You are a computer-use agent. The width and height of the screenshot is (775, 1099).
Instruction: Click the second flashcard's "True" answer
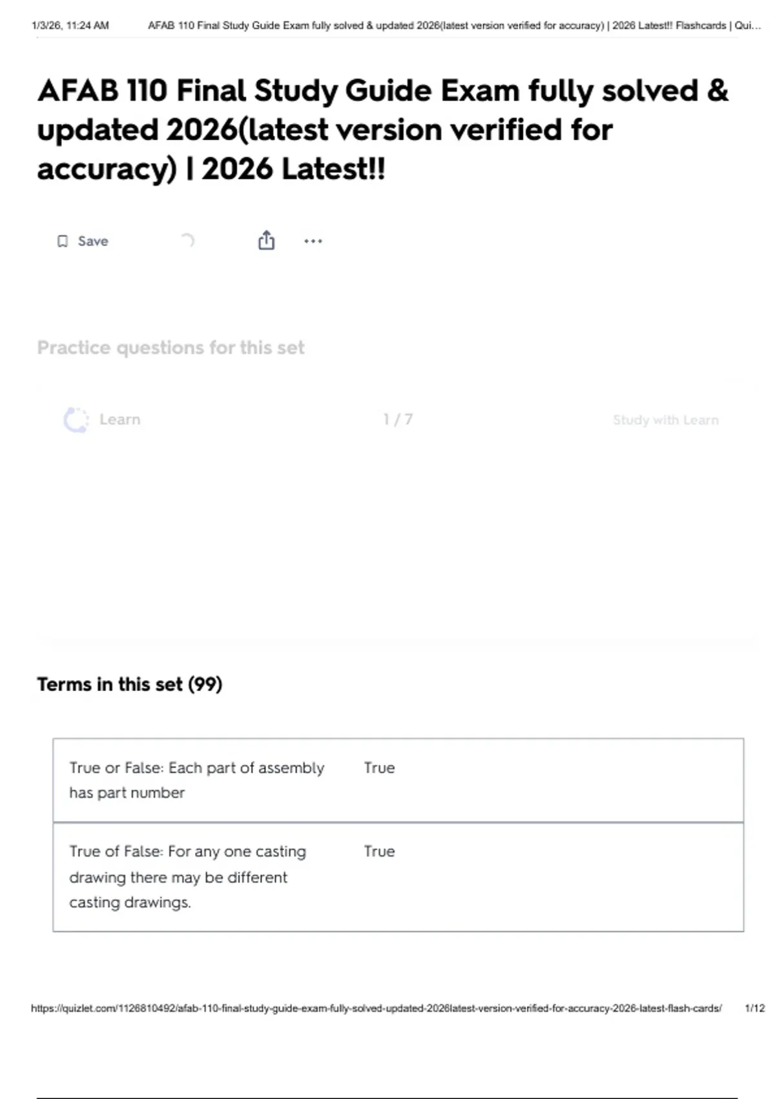[379, 851]
